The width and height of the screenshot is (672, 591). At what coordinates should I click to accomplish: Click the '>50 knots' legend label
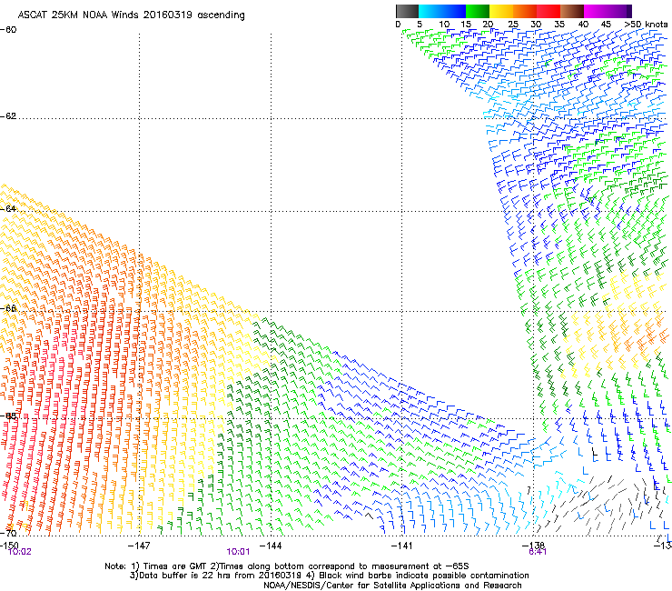[646, 25]
